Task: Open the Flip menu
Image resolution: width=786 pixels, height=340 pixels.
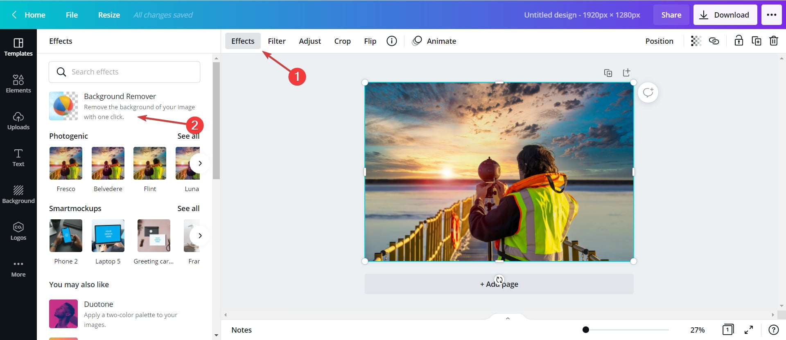Action: [x=370, y=41]
